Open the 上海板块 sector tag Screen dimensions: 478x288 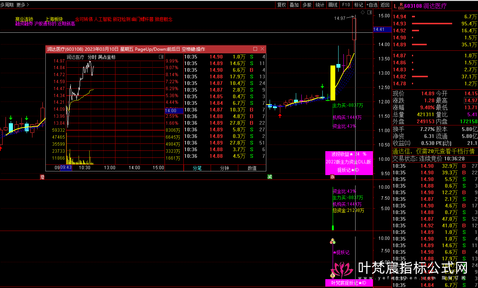[54, 19]
